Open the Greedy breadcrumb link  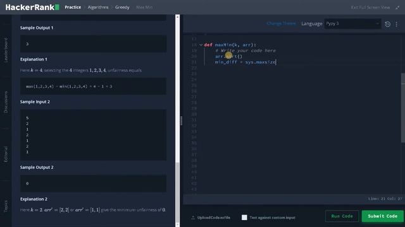pos(122,7)
